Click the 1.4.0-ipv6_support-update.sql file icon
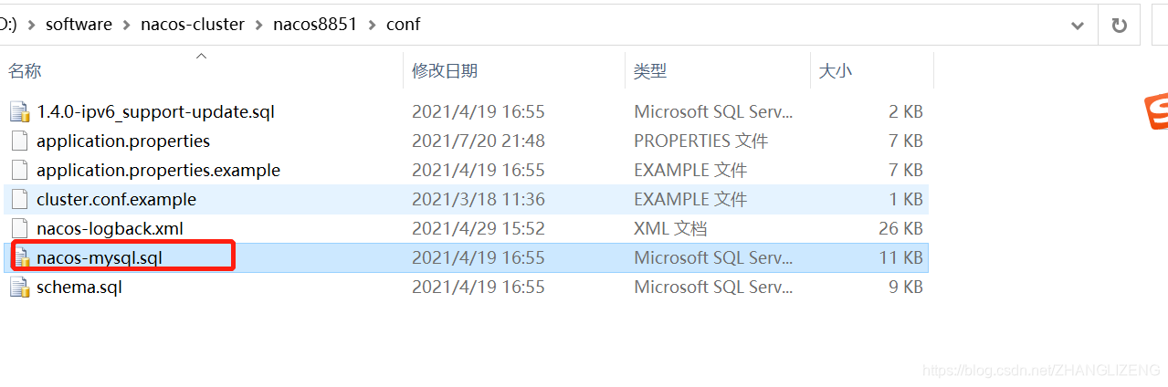1168x387 pixels. [x=20, y=112]
